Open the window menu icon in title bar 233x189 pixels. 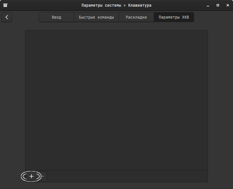(5, 5)
